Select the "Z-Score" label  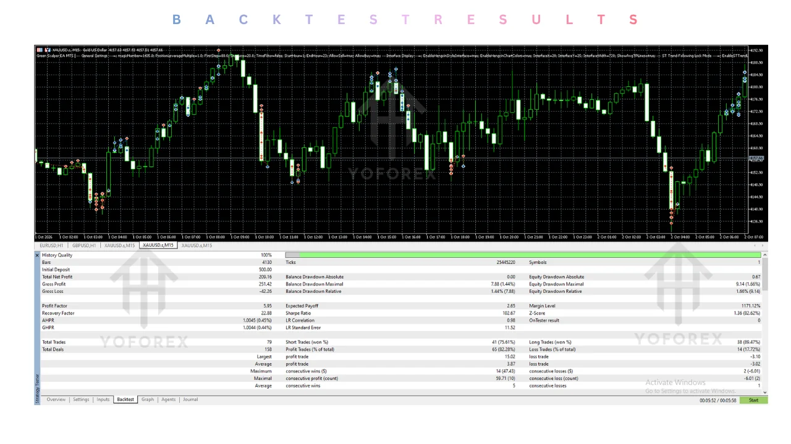tap(536, 313)
